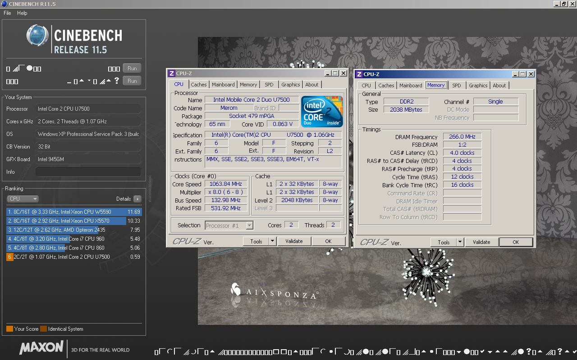
Task: Open Caches tab in the CPU-Z window showing processor info
Action: [198, 85]
